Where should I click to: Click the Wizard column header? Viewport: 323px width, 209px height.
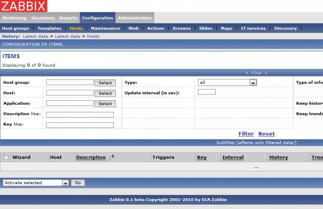[21, 157]
